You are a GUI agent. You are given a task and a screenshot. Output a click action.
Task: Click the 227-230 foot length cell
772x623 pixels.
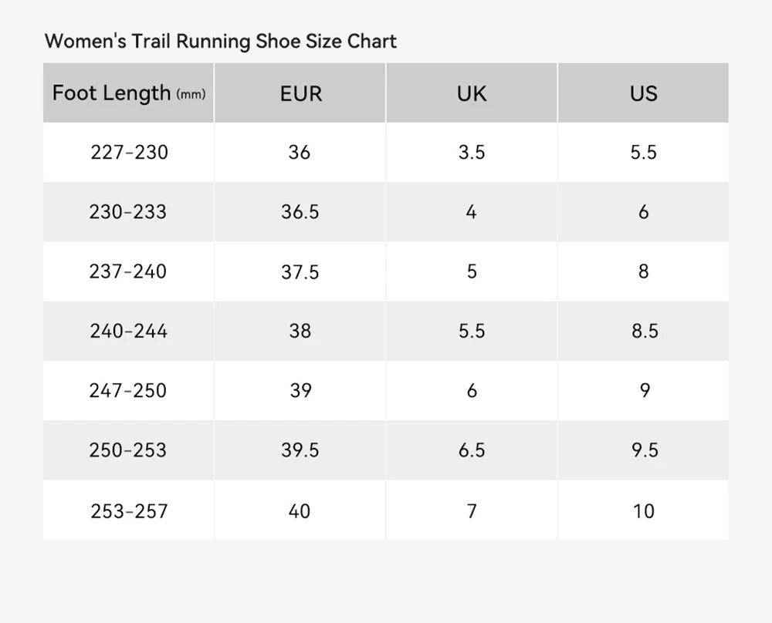[129, 153]
